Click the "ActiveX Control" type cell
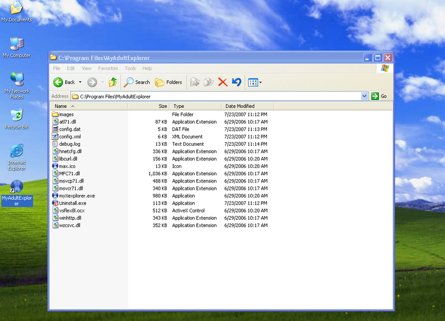The height and width of the screenshot is (321, 445). (188, 211)
